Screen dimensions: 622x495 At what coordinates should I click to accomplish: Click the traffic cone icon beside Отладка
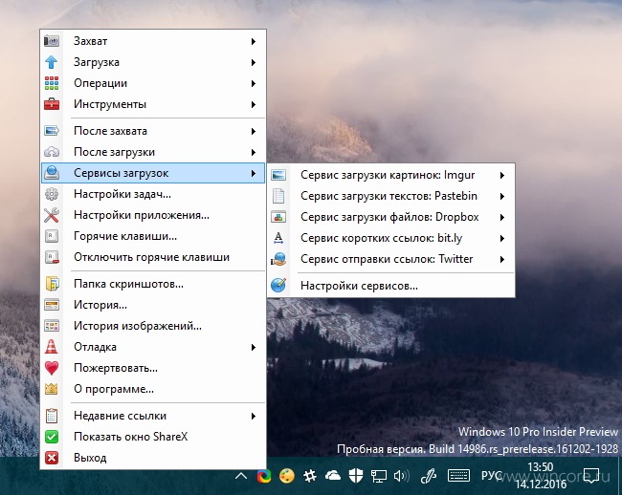pyautogui.click(x=52, y=347)
